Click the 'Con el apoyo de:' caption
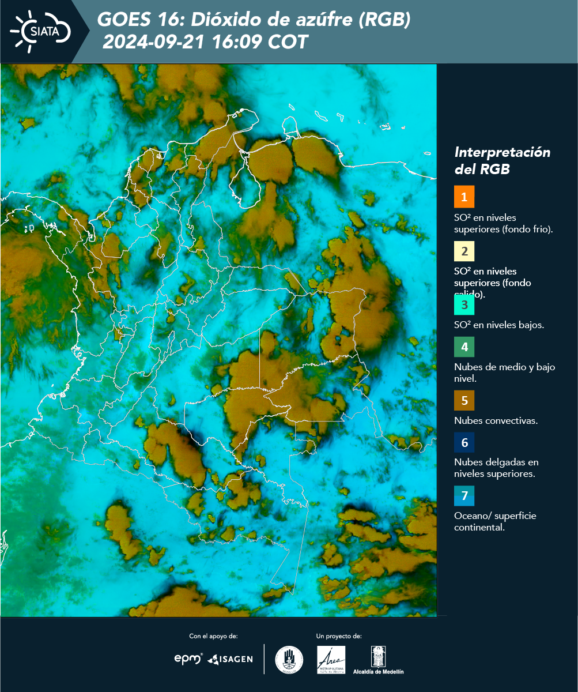This screenshot has height=692, width=578. pyautogui.click(x=213, y=636)
